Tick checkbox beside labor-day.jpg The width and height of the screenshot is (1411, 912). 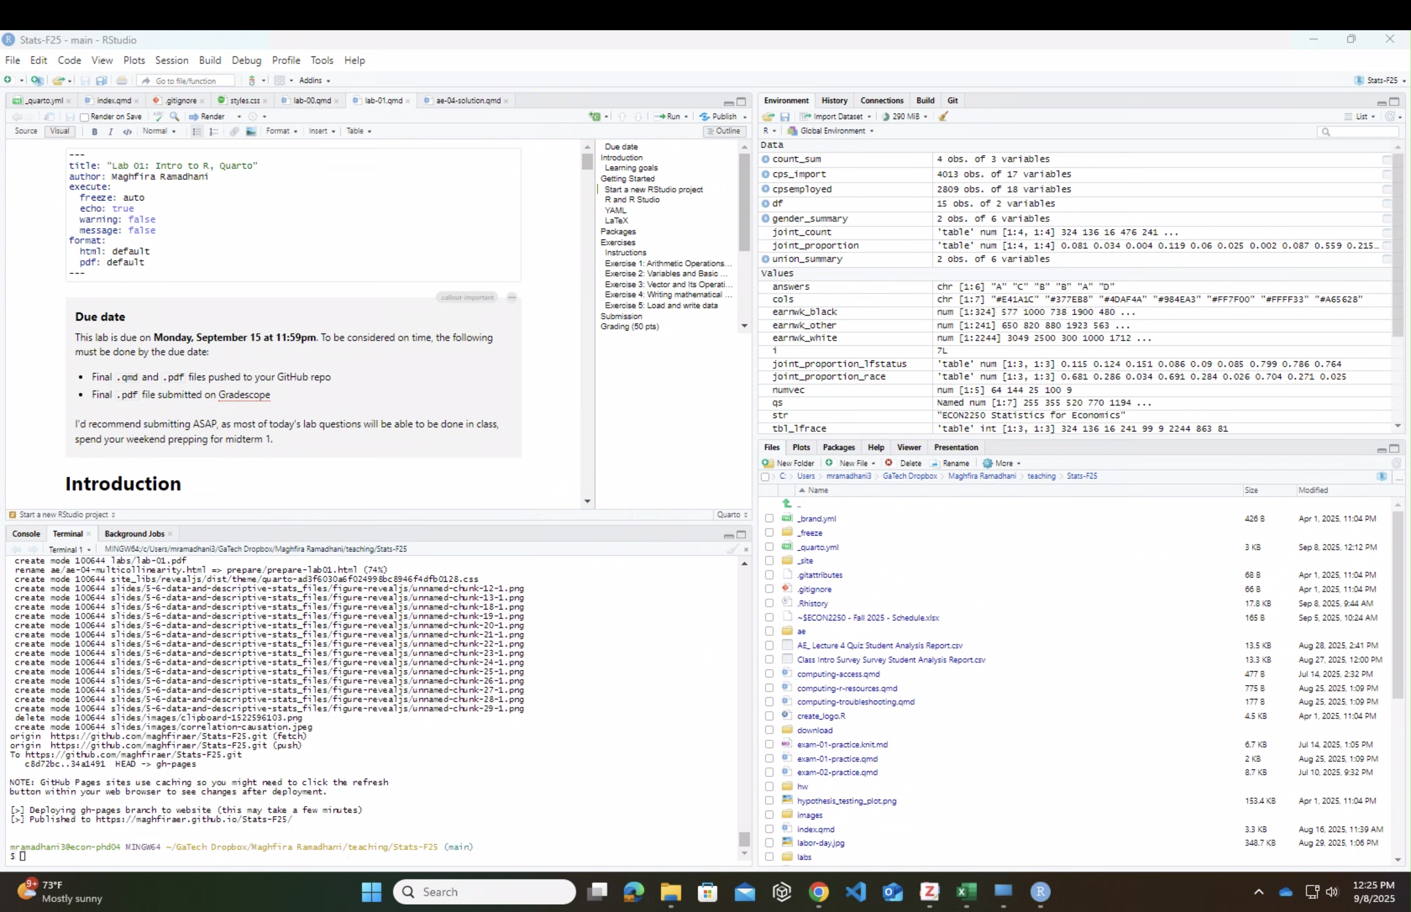(x=768, y=843)
